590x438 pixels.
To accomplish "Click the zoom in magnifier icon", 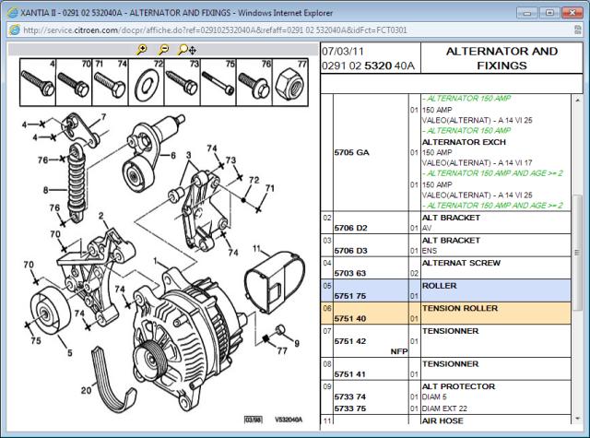I will [x=142, y=50].
